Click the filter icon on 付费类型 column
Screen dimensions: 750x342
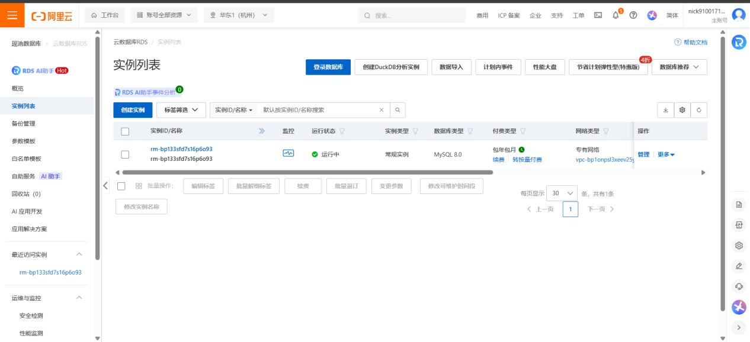(x=523, y=131)
